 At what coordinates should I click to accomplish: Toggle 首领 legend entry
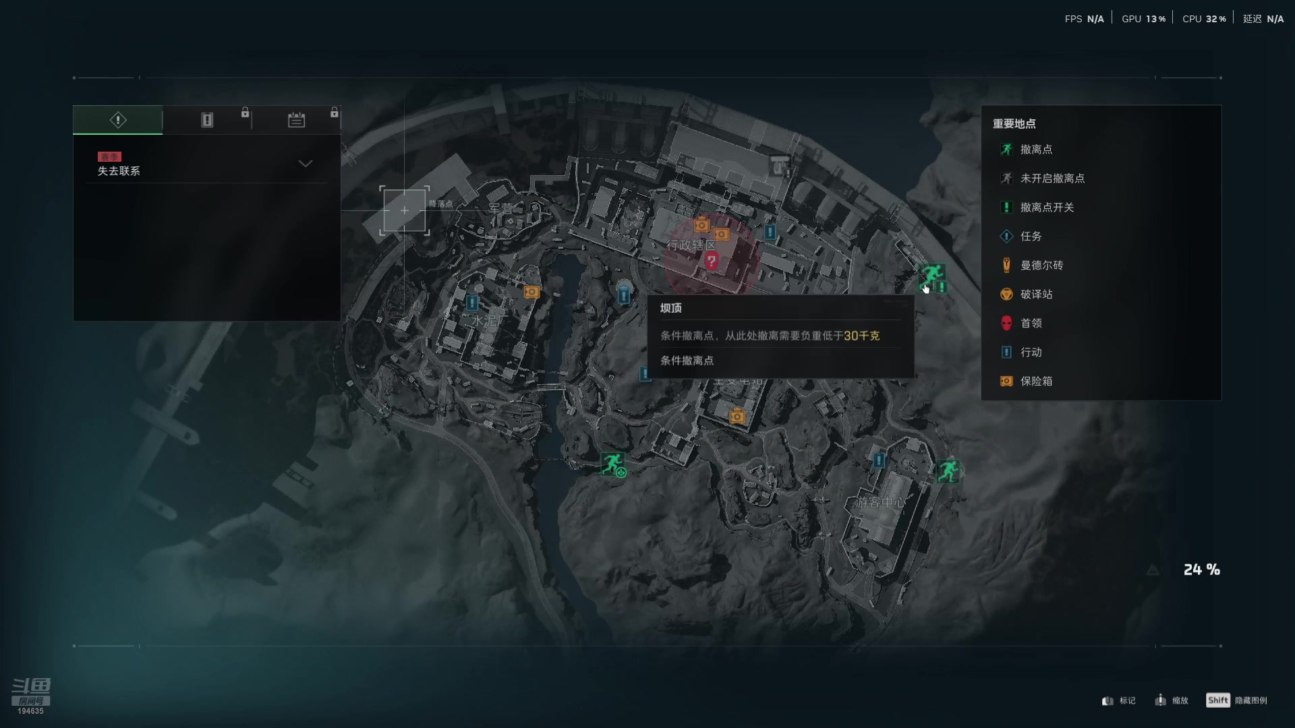point(1021,324)
